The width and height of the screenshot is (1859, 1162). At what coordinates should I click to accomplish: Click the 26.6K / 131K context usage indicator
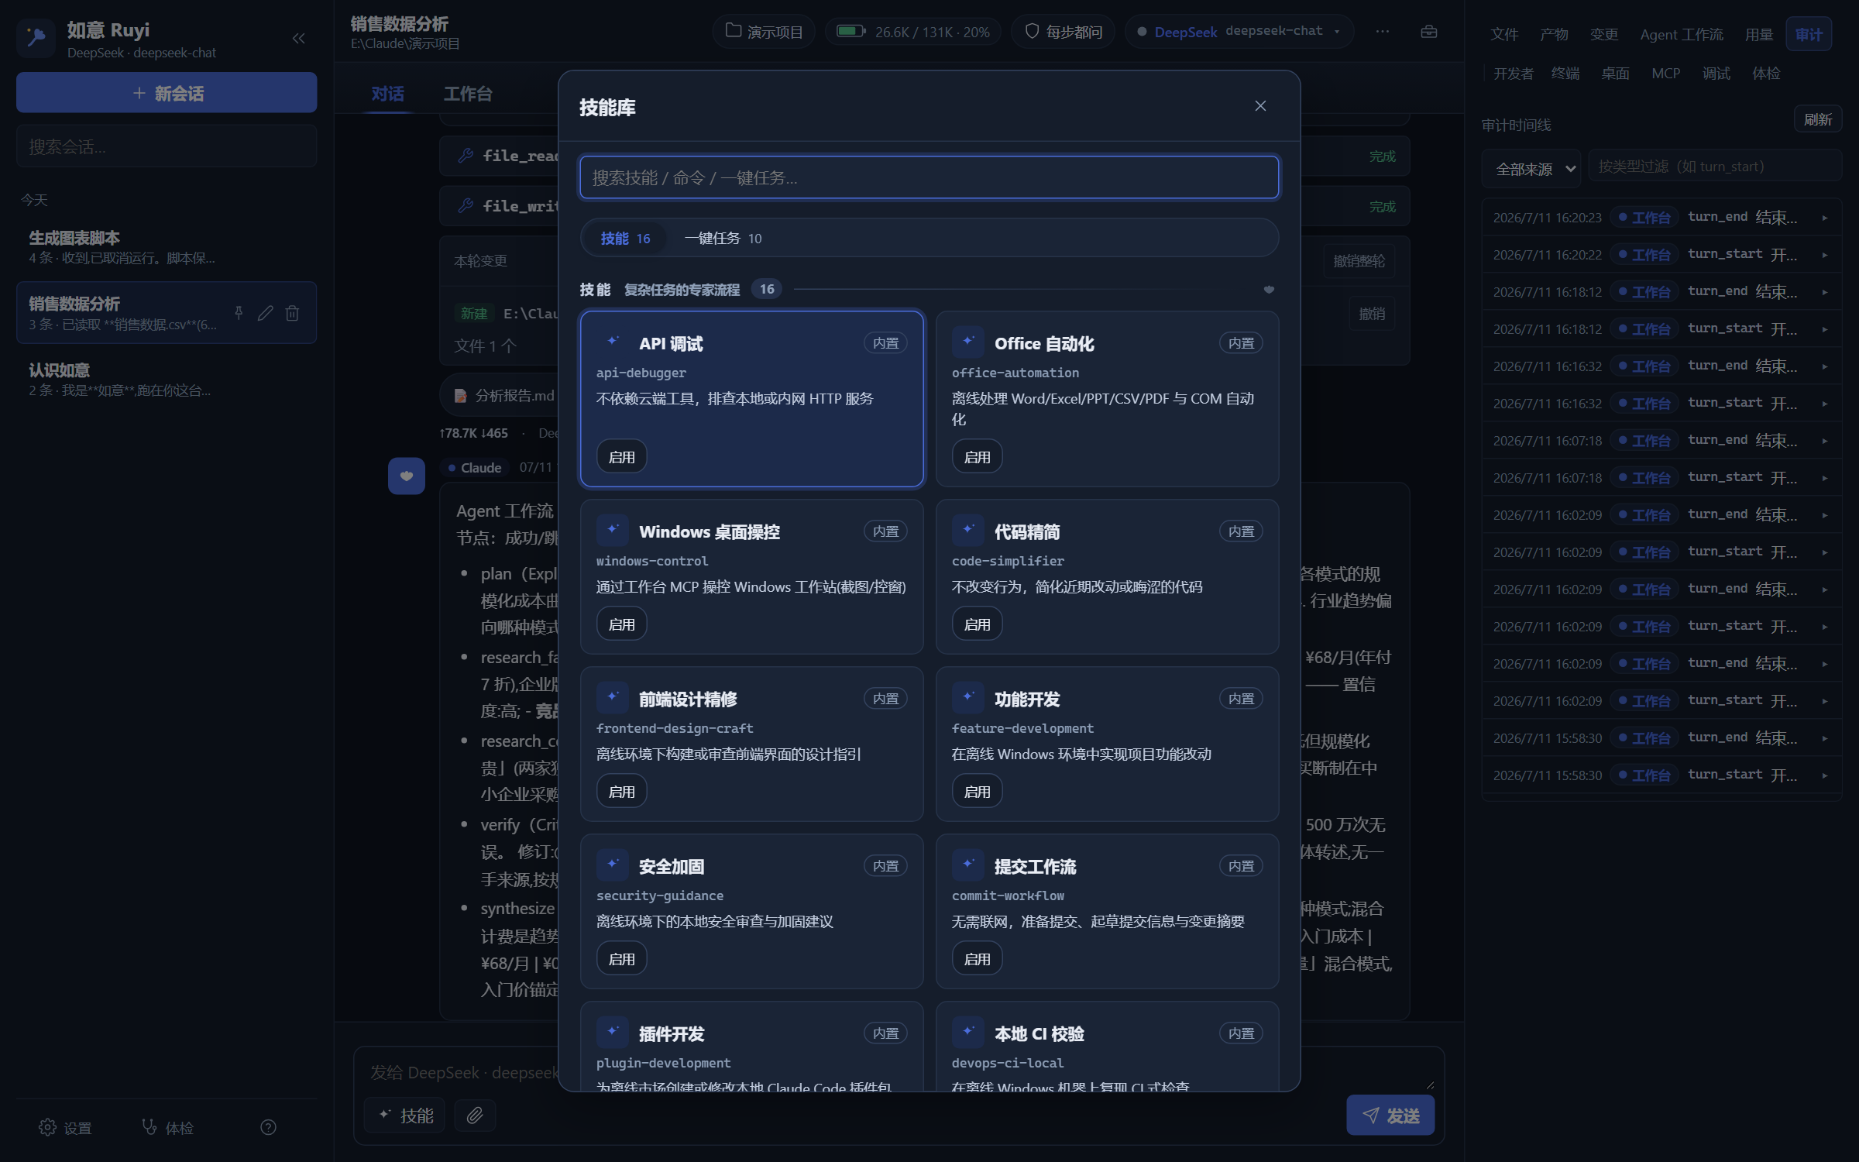click(913, 32)
